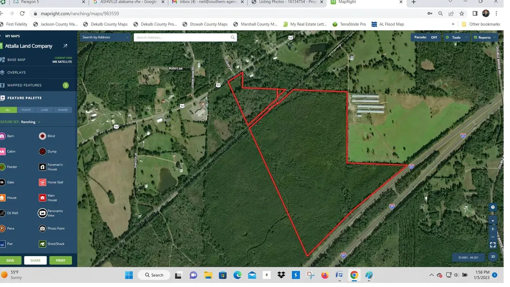The width and height of the screenshot is (510, 287).
Task: Click the green Save button
Action: tap(11, 261)
